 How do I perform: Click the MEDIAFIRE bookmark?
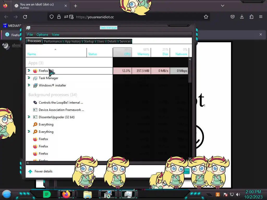point(12,26)
